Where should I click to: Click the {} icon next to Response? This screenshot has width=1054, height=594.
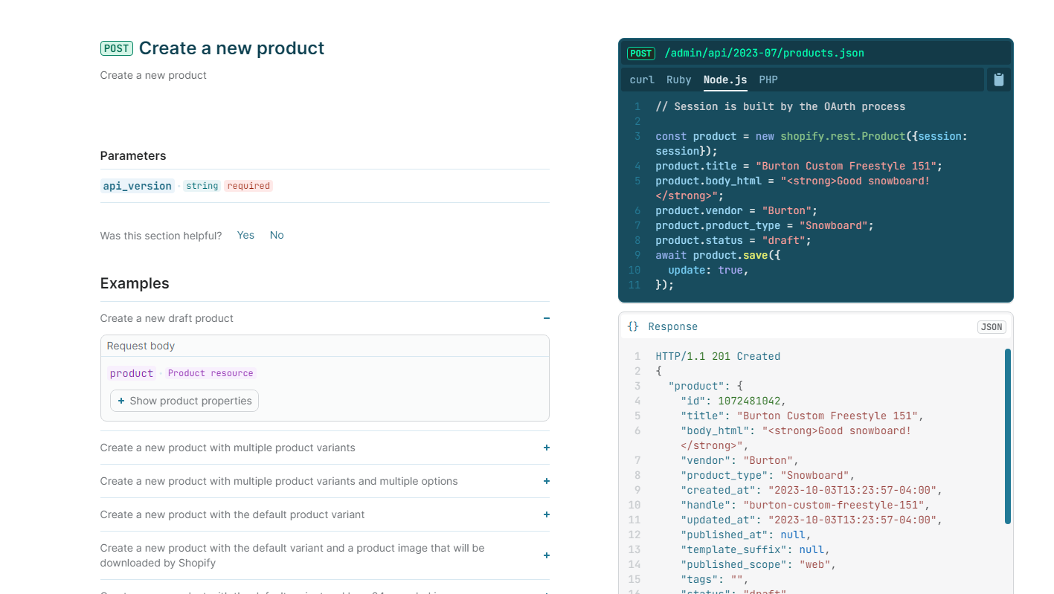point(633,326)
